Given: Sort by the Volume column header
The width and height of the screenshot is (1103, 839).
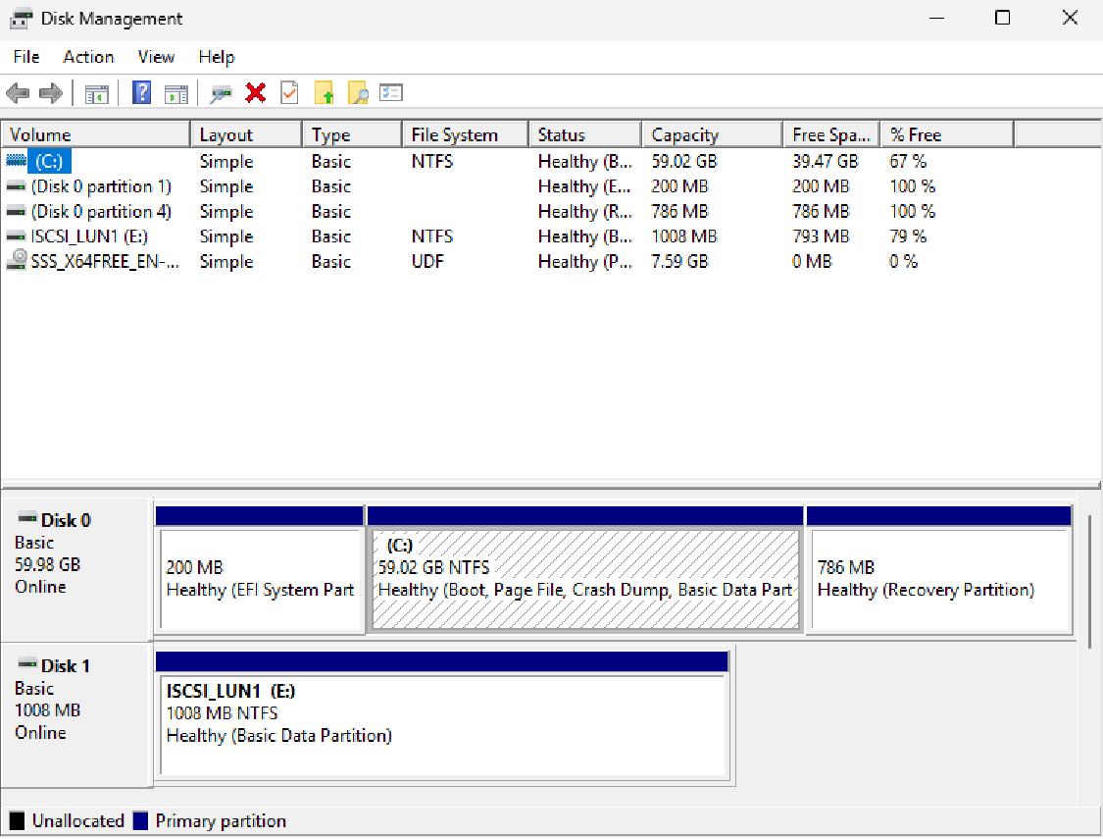Looking at the screenshot, I should click(96, 134).
